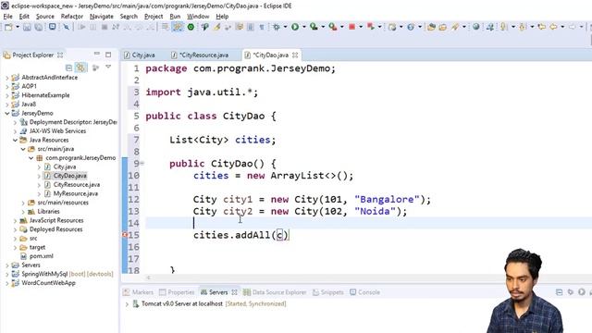Select the WordCountWebApp project

coord(48,283)
